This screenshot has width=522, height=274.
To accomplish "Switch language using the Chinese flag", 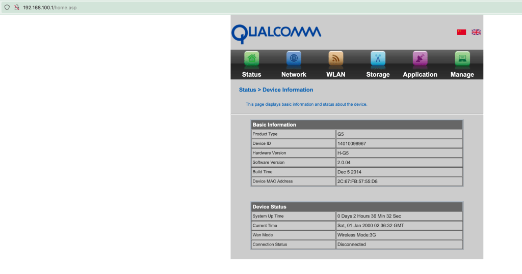I will click(461, 32).
